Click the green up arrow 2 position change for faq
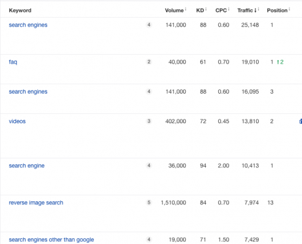This screenshot has width=302, height=244. click(280, 62)
